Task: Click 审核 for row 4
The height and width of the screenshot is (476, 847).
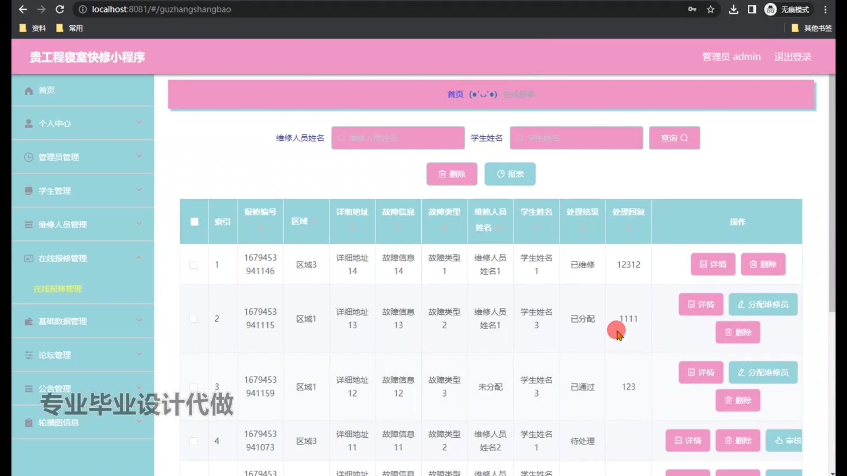Action: (x=784, y=441)
